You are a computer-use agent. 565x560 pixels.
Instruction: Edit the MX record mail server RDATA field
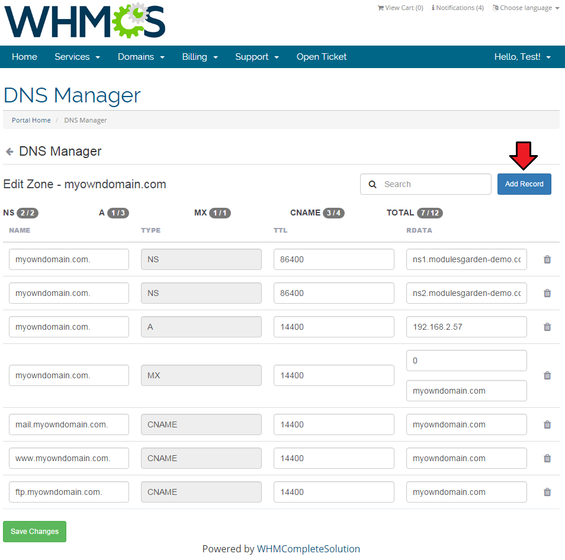click(466, 391)
